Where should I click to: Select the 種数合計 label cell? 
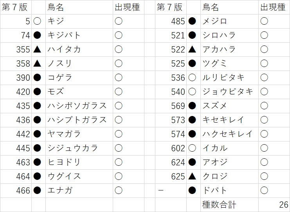[x=219, y=205]
